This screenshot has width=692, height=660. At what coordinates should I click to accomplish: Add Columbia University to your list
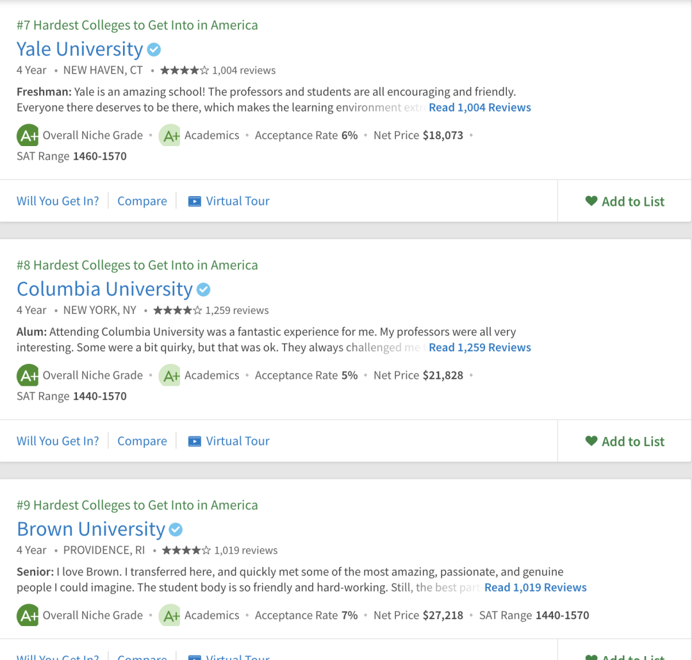625,441
